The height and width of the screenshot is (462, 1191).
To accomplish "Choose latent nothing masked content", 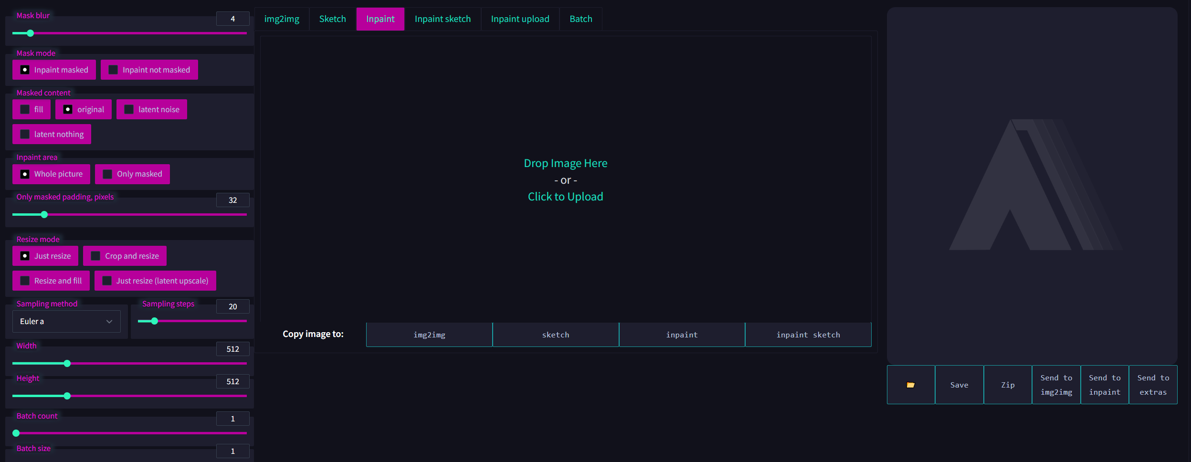I will (x=52, y=134).
